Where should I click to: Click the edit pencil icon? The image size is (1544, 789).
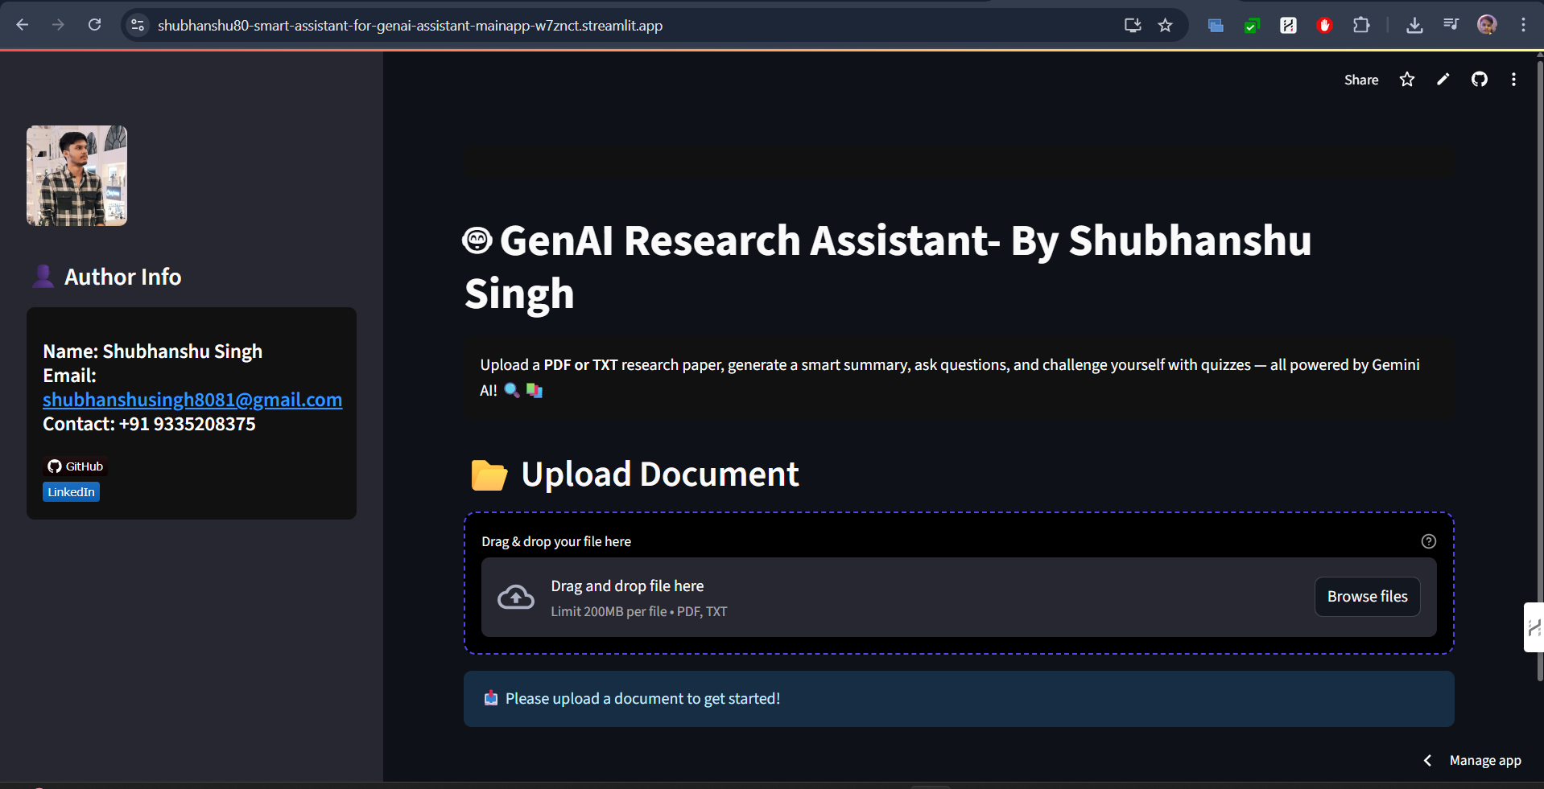tap(1443, 80)
